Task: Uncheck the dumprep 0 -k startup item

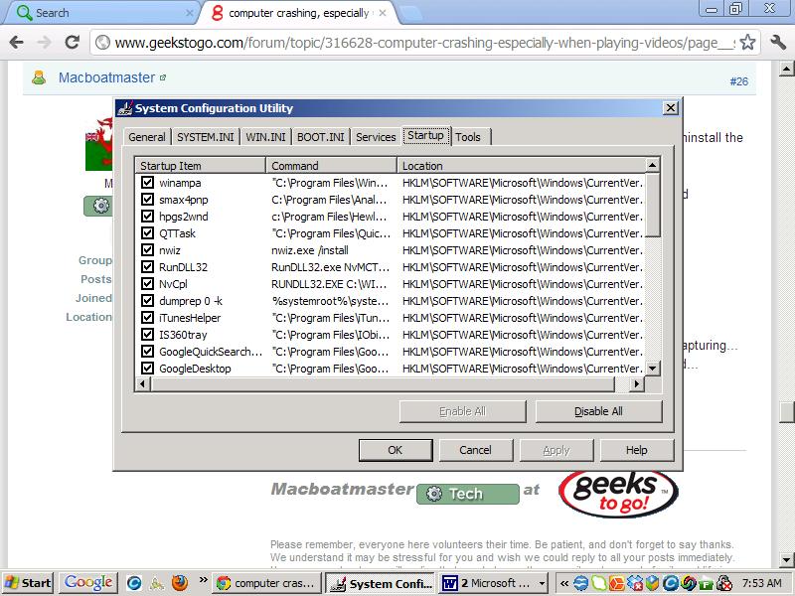Action: tap(147, 301)
